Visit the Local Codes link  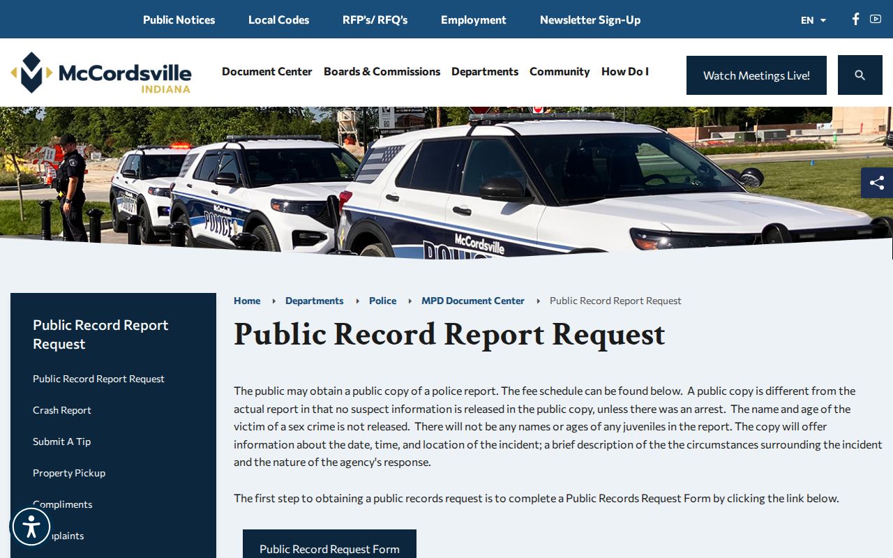[279, 20]
